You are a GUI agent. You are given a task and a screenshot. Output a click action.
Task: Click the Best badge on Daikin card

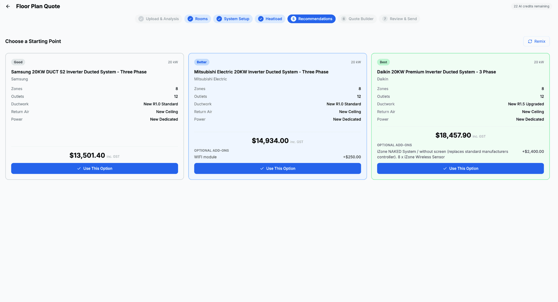point(383,62)
